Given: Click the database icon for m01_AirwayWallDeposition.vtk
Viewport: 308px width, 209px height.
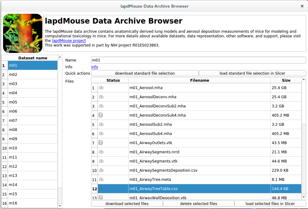Looking at the screenshot, I should pyautogui.click(x=101, y=198).
